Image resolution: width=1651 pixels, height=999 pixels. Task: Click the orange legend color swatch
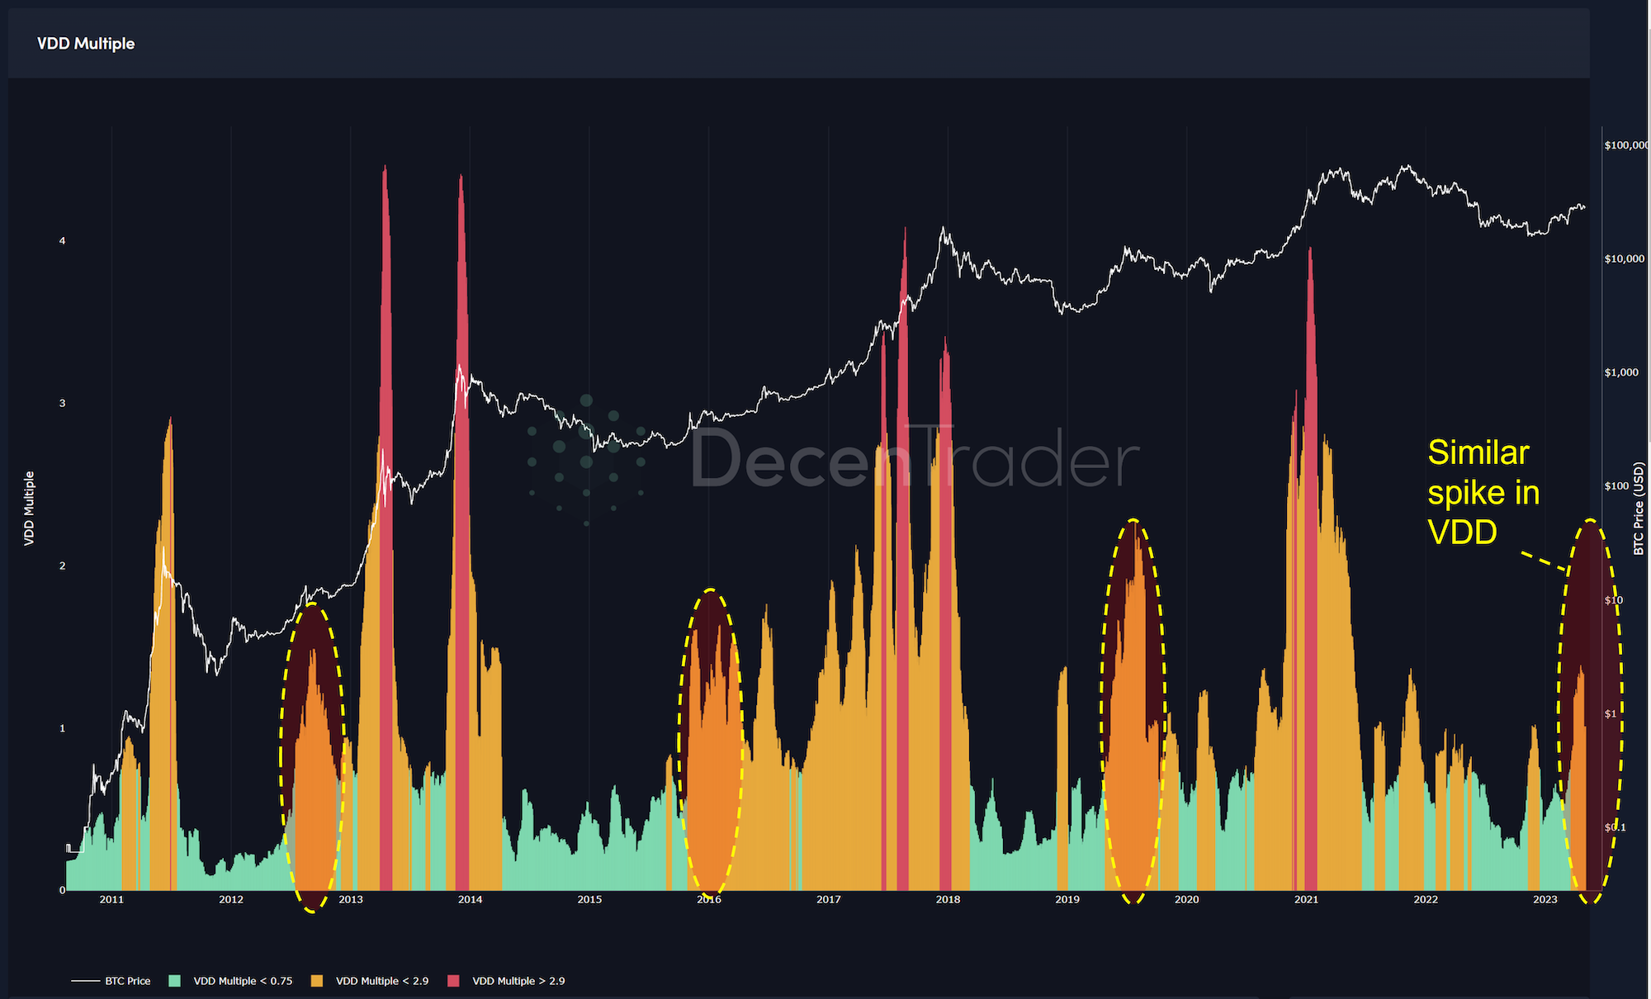tap(317, 981)
